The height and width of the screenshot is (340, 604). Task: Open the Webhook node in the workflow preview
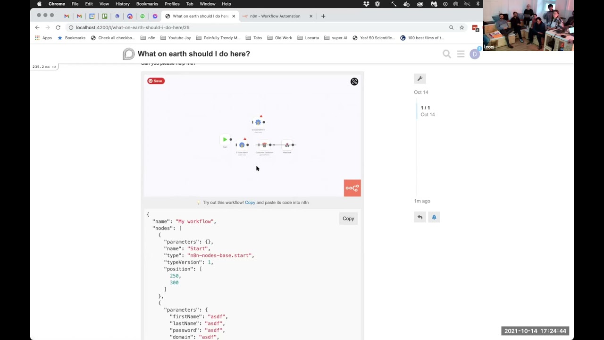pos(287,144)
